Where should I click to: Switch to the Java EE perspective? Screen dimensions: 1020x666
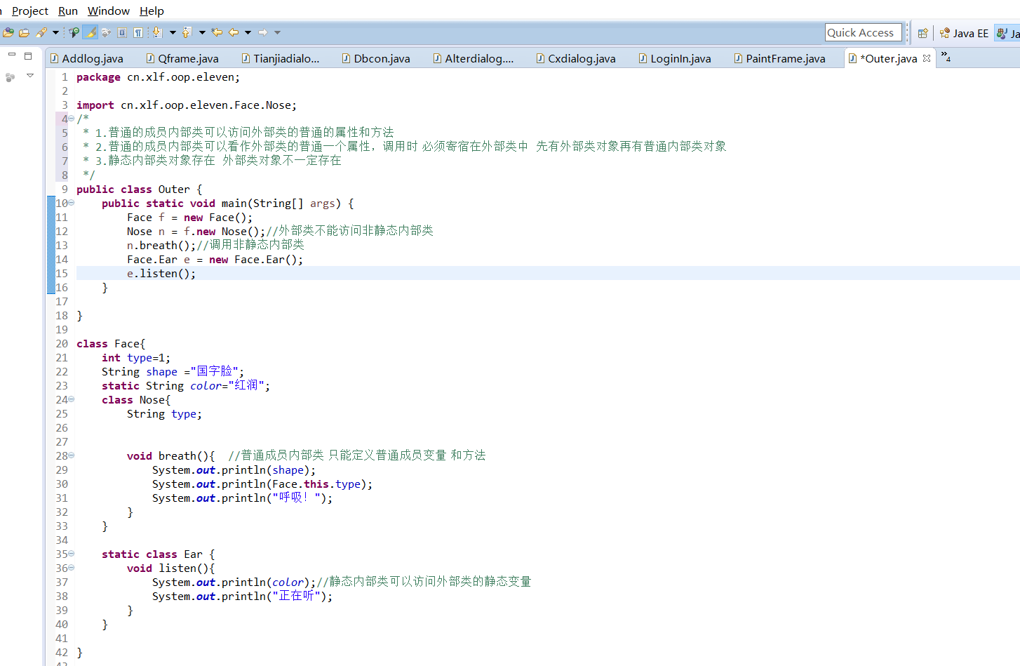coord(964,33)
